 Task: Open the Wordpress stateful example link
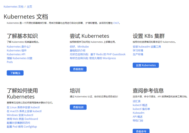(x=93, y=58)
